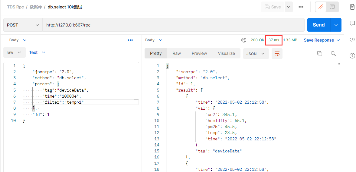Click the network globe icon
The width and height of the screenshot is (356, 172).
[x=243, y=40]
